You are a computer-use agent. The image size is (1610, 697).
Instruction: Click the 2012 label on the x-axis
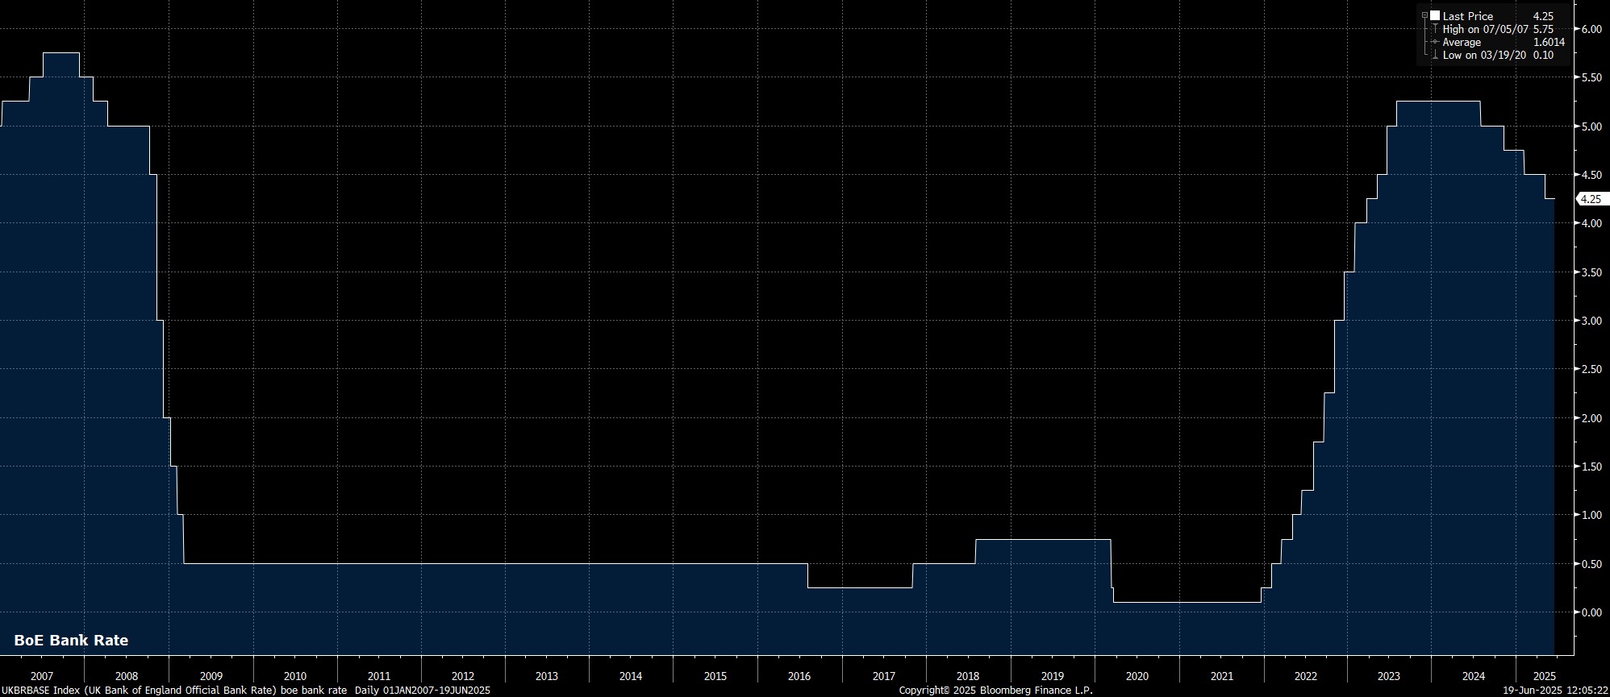tap(463, 676)
